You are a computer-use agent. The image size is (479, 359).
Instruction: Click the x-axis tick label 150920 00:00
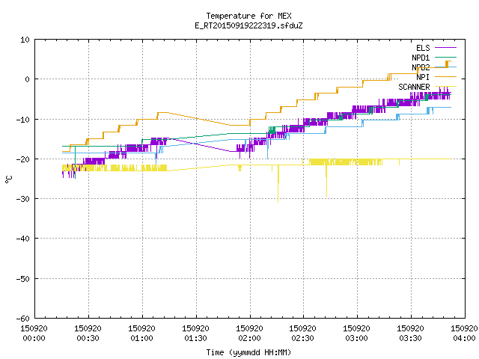34,333
